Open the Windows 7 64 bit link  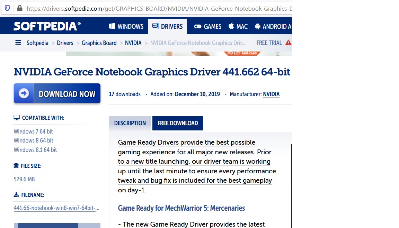click(33, 131)
